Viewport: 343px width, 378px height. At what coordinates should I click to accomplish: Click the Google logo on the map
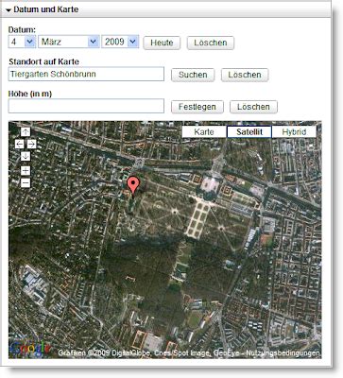[x=30, y=349]
